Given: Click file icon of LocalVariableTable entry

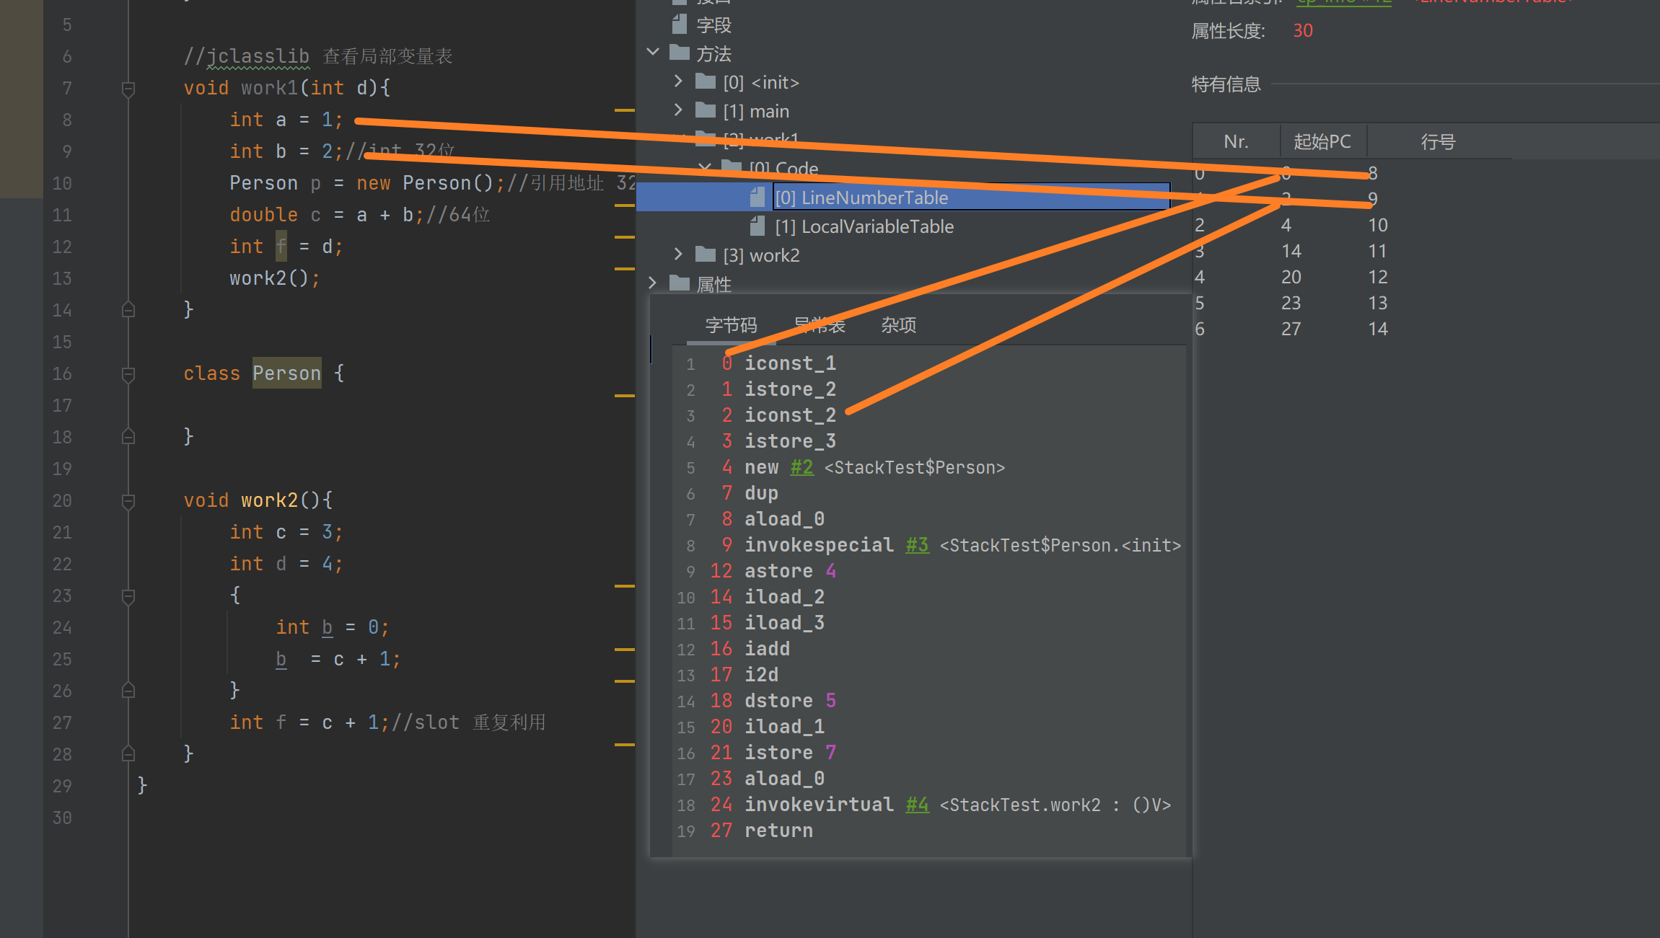Looking at the screenshot, I should click(757, 226).
